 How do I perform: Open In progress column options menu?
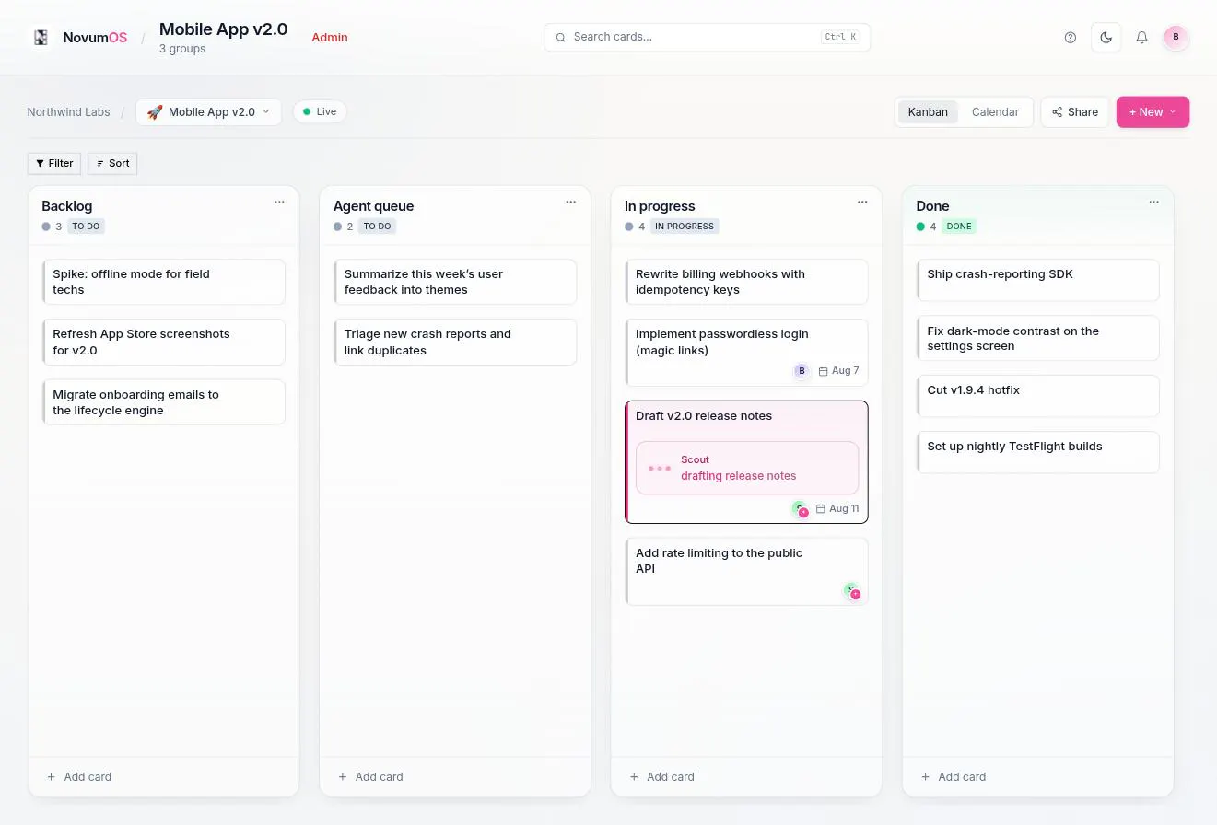[862, 202]
